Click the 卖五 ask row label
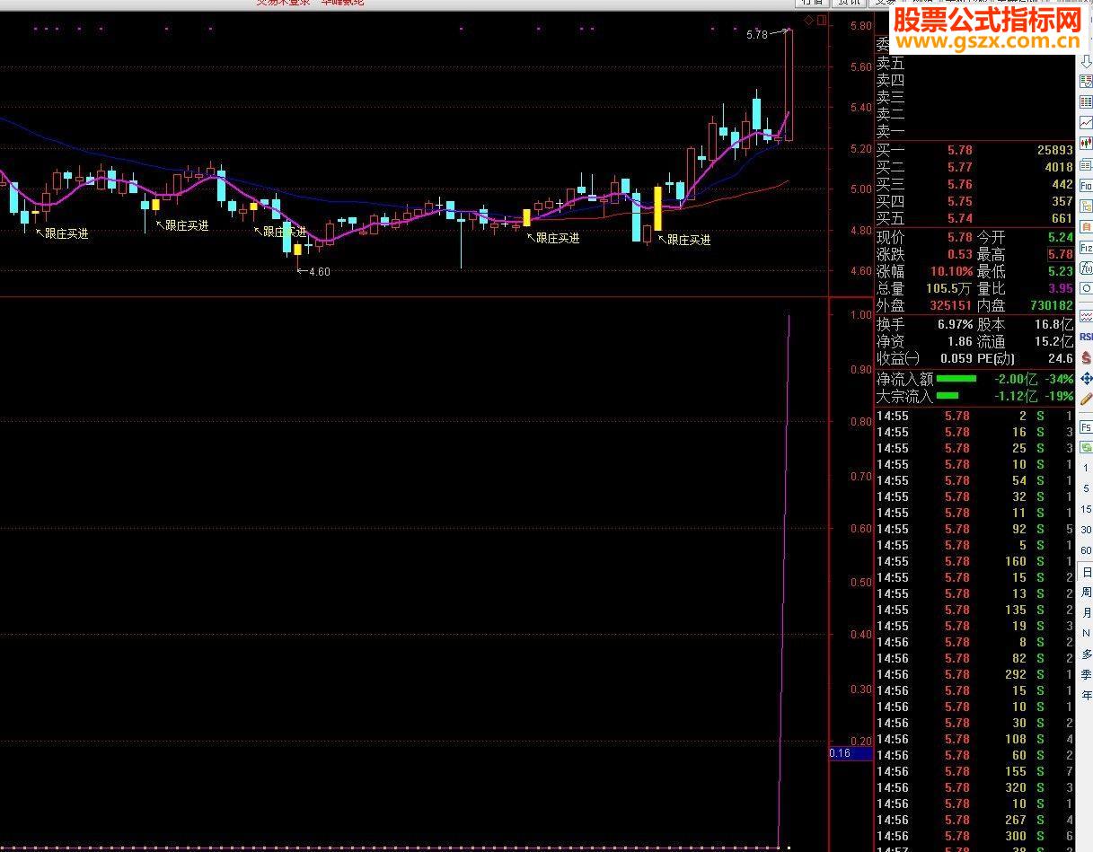This screenshot has width=1093, height=852. pyautogui.click(x=891, y=63)
